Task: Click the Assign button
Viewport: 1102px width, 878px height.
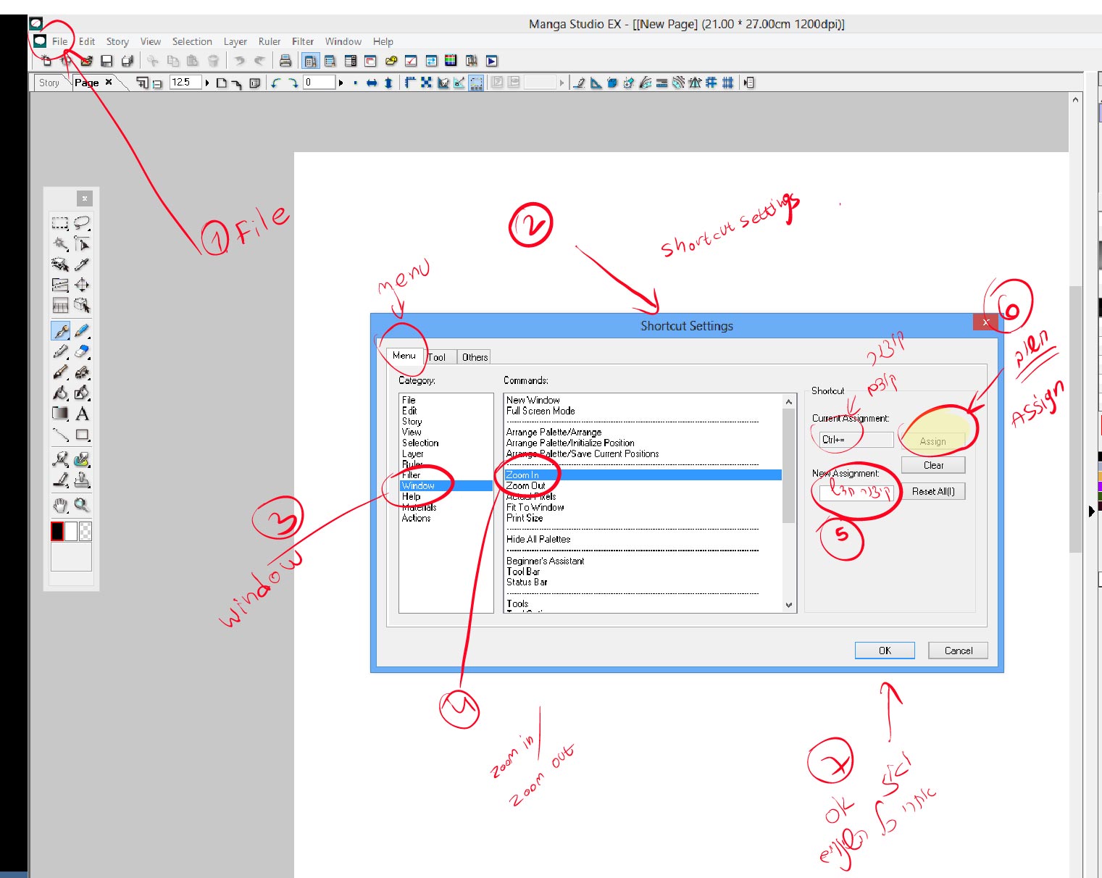Action: (x=933, y=441)
